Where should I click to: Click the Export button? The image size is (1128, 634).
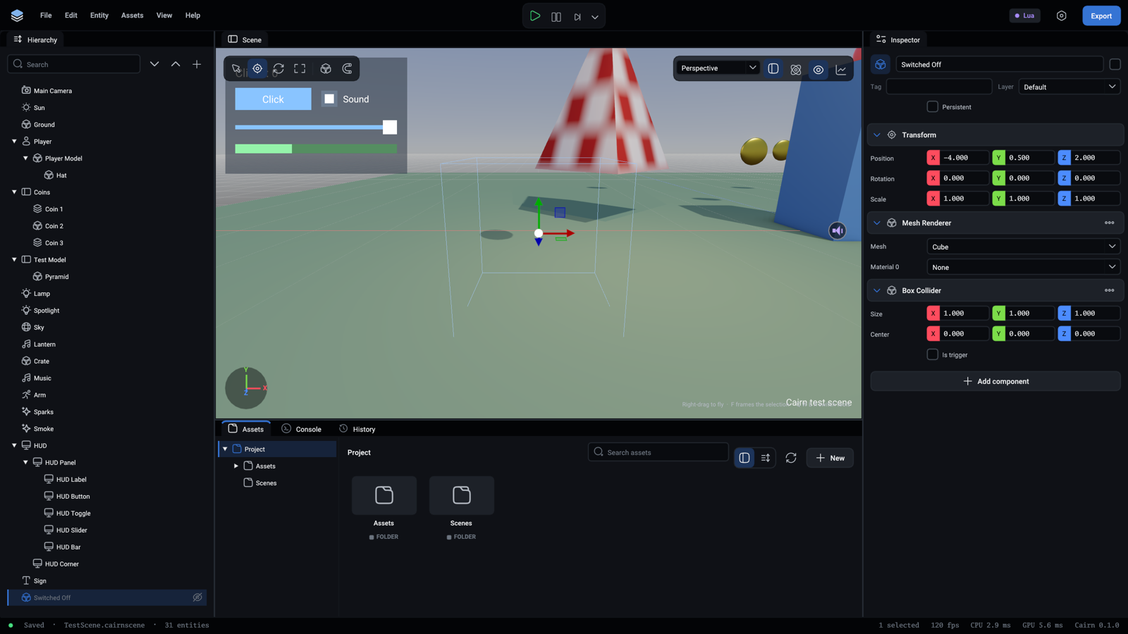click(1101, 15)
